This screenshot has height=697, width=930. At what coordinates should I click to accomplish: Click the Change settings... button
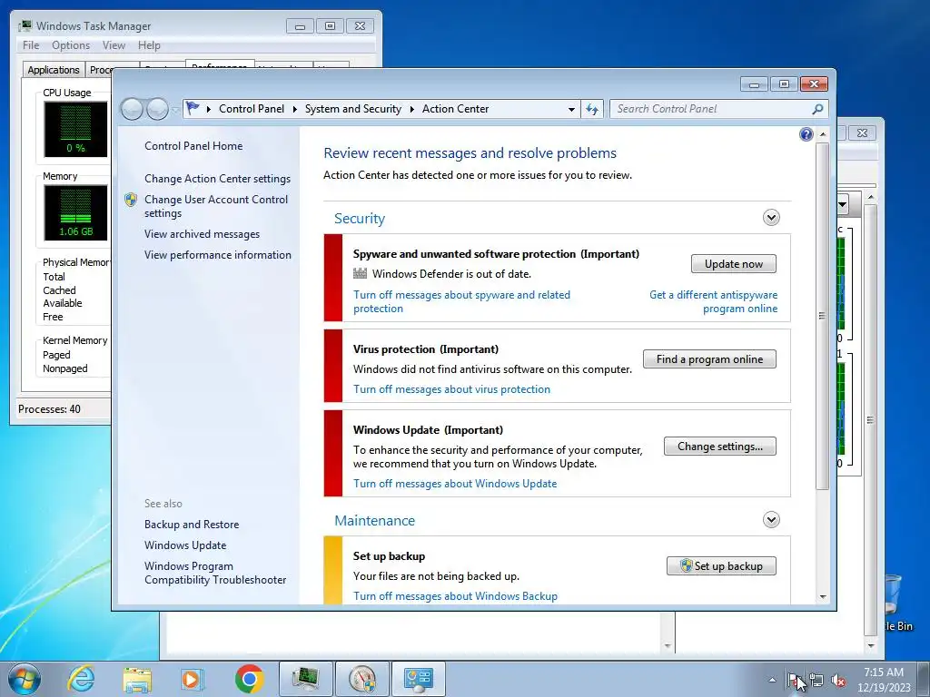coord(720,447)
